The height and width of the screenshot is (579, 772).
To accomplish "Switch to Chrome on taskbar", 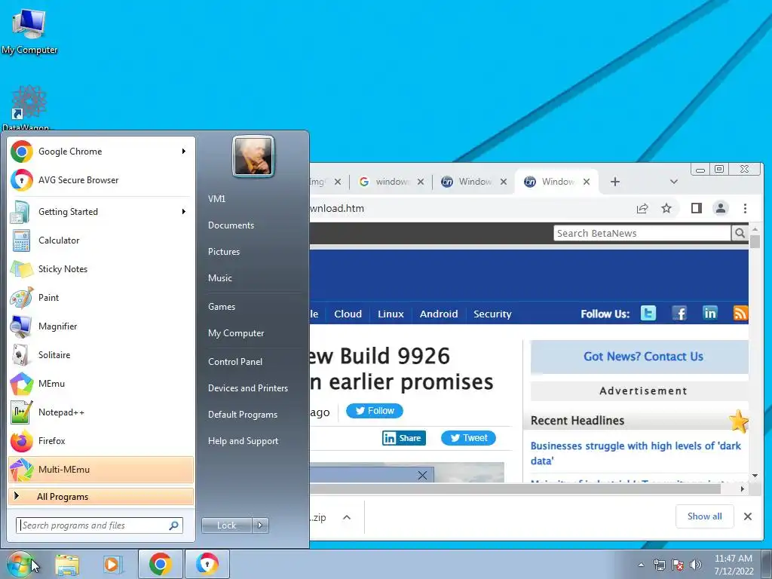I will click(160, 564).
